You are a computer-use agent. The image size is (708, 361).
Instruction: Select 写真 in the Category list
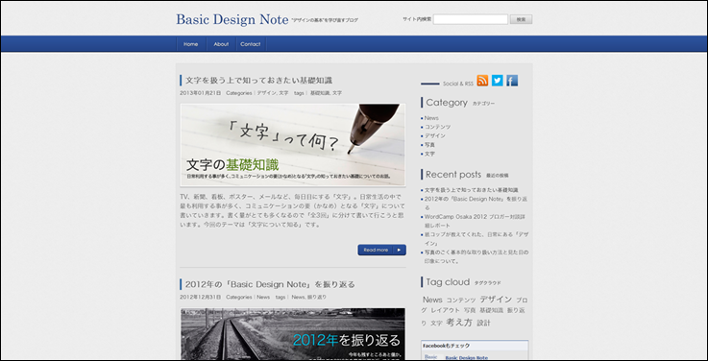[x=429, y=144]
